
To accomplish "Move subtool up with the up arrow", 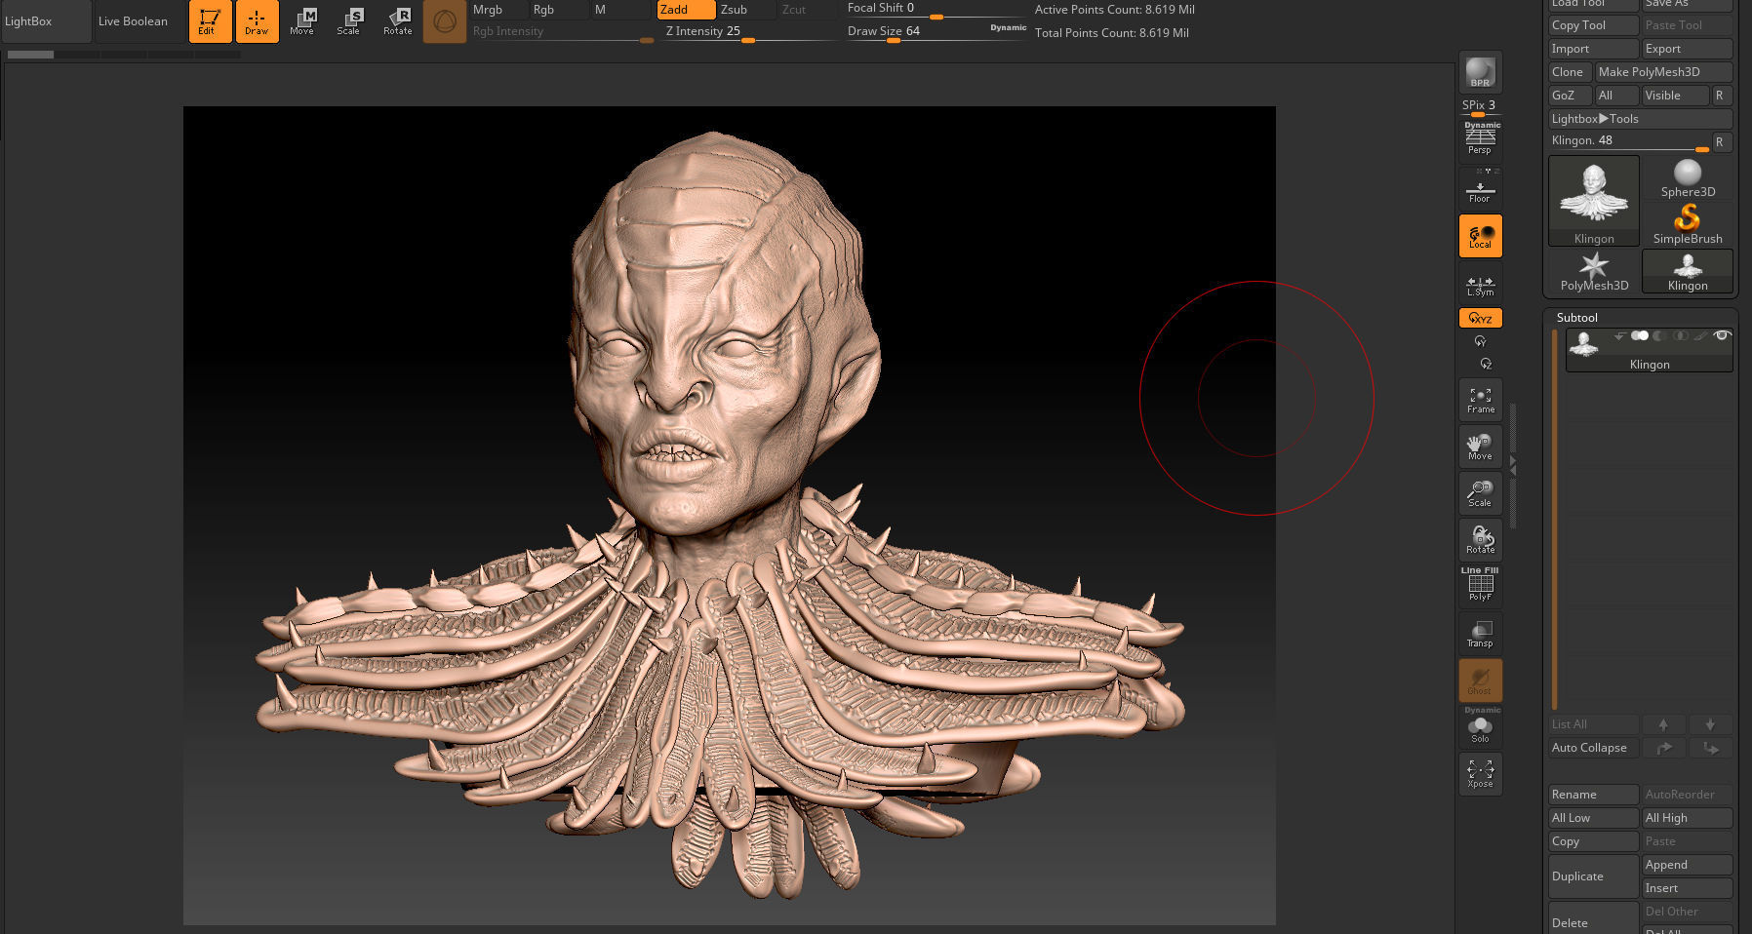I will pos(1663,724).
